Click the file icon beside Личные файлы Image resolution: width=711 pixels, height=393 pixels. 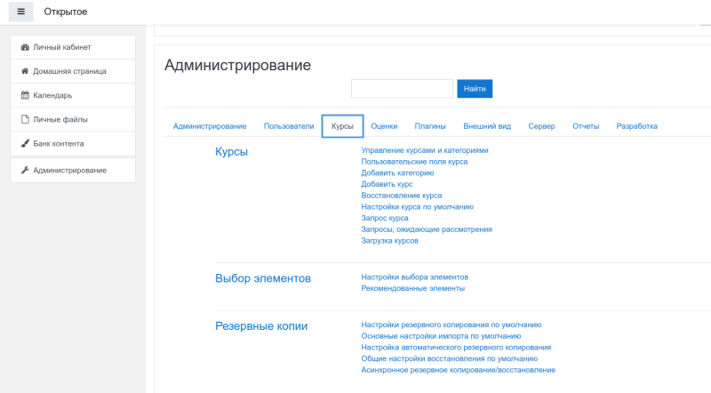coord(25,119)
